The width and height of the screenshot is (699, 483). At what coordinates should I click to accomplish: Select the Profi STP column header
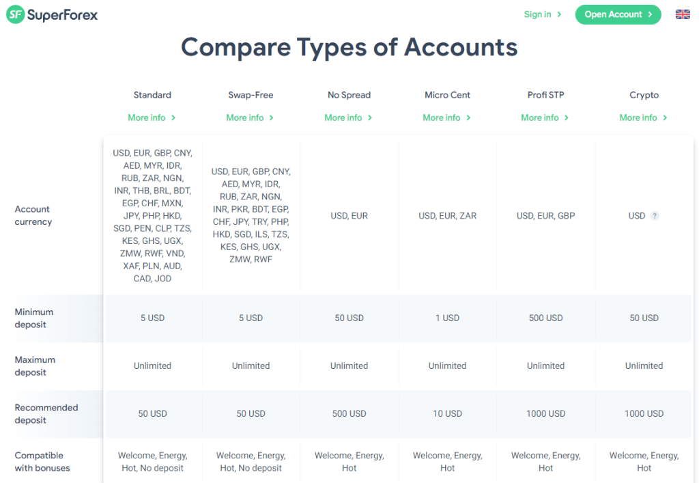point(545,95)
